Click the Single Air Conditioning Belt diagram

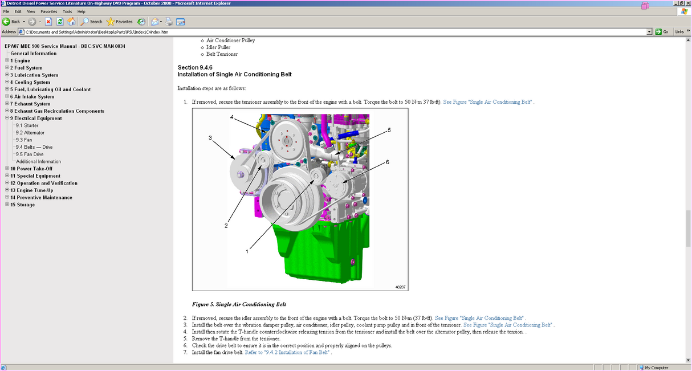(300, 199)
